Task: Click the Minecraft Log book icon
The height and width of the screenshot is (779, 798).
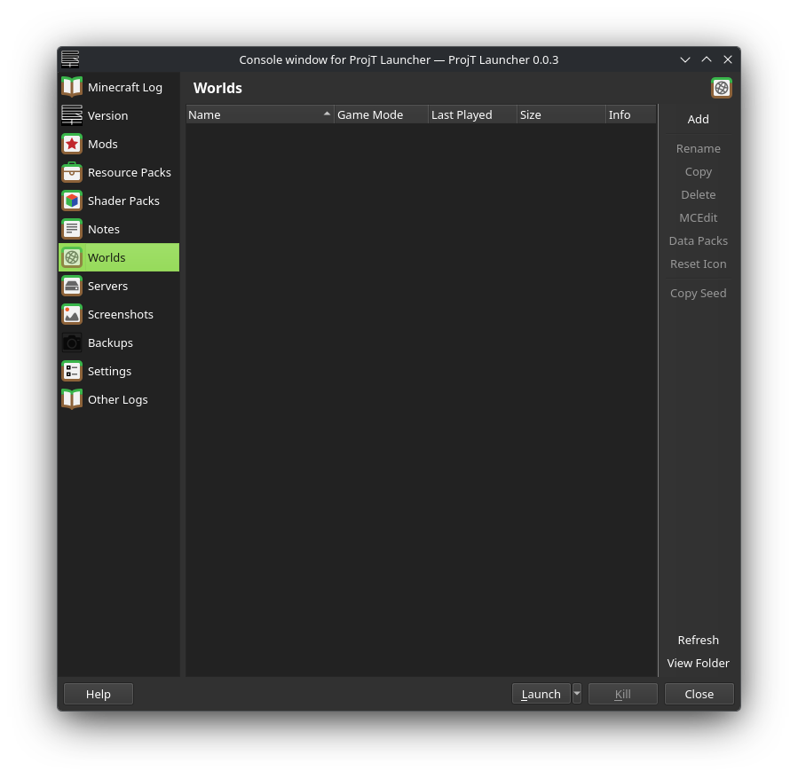Action: [72, 87]
